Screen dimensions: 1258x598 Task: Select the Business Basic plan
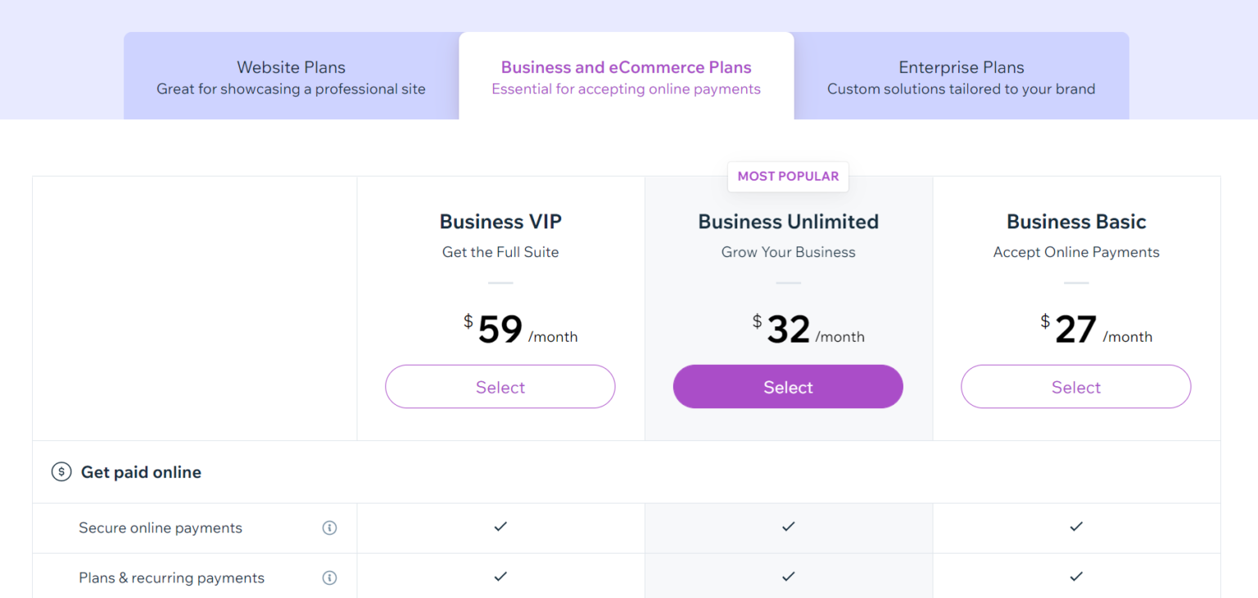pos(1075,386)
